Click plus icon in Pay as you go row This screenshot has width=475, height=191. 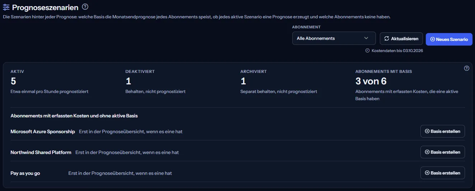pos(427,173)
